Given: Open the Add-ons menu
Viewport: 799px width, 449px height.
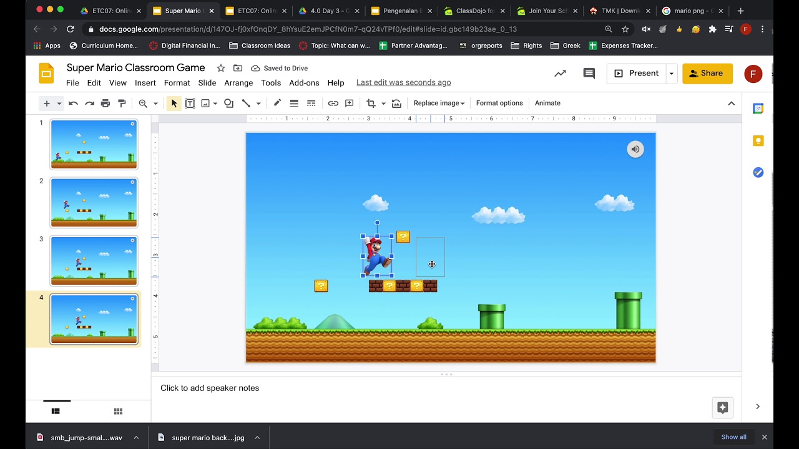Looking at the screenshot, I should click(304, 83).
